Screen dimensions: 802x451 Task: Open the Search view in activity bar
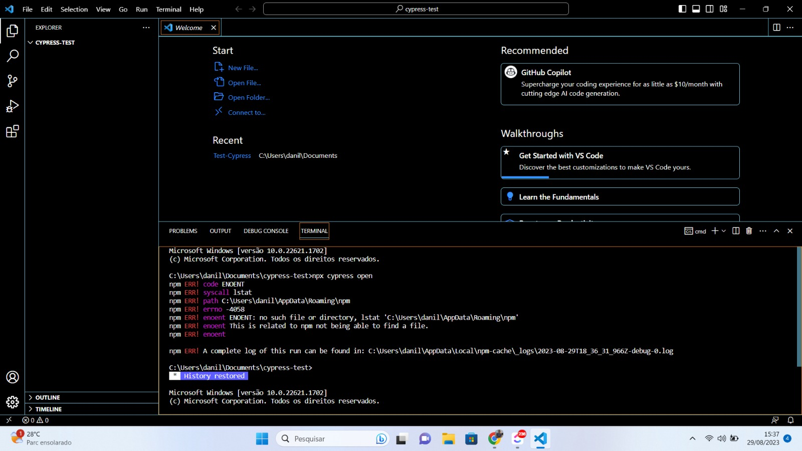(x=13, y=56)
